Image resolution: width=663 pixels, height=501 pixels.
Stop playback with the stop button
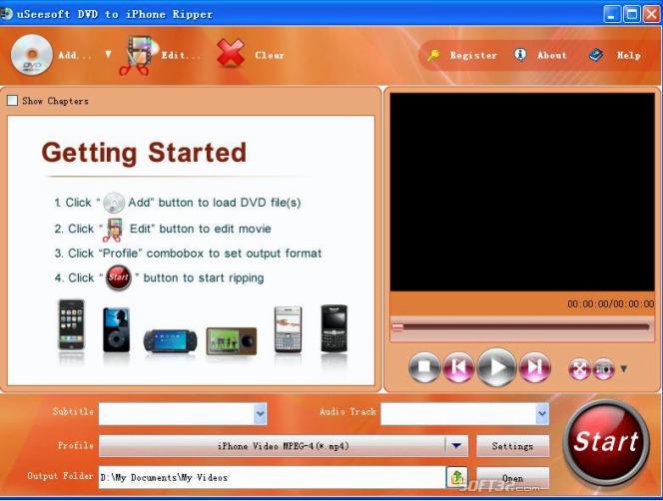coord(424,367)
